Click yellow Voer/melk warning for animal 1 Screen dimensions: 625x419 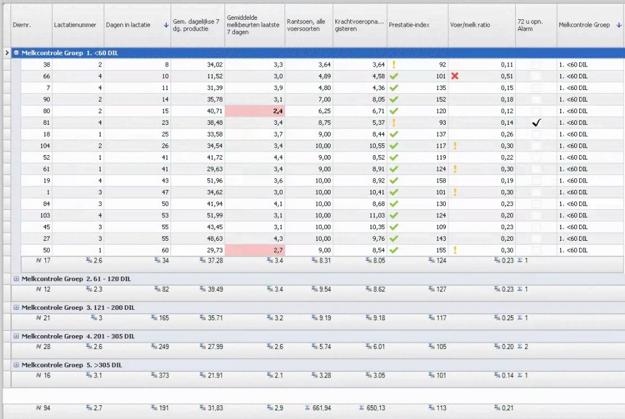coord(455,192)
